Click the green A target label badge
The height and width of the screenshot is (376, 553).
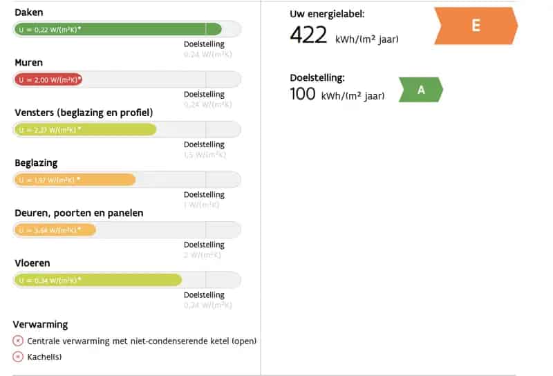point(421,90)
